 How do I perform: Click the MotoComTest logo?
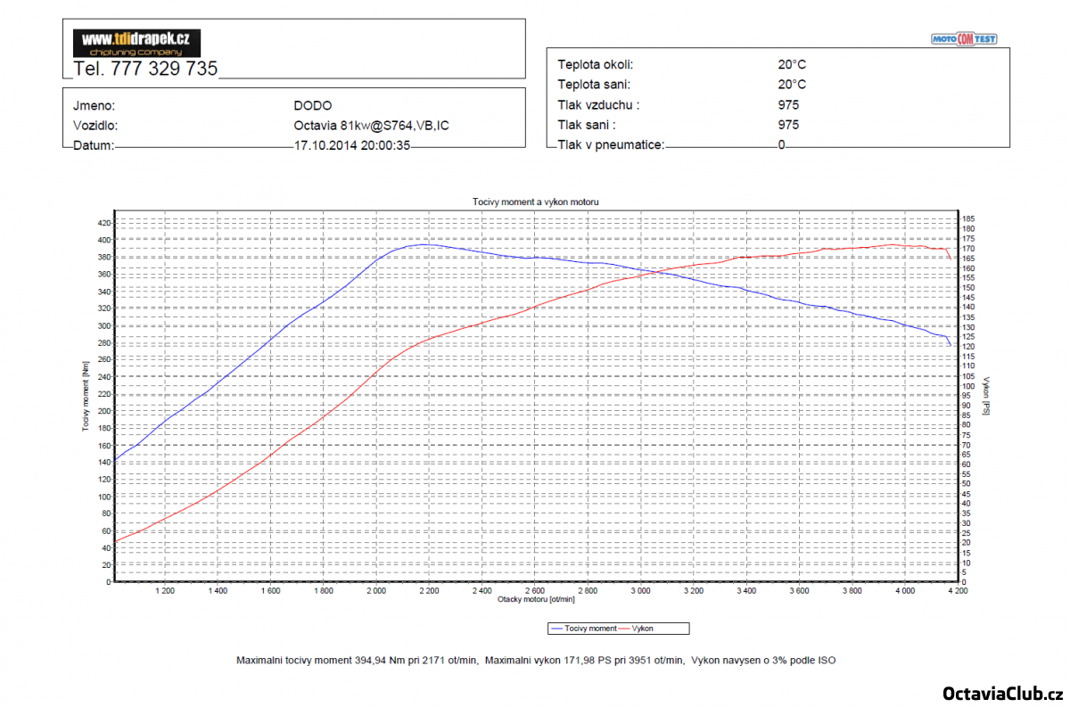[964, 39]
